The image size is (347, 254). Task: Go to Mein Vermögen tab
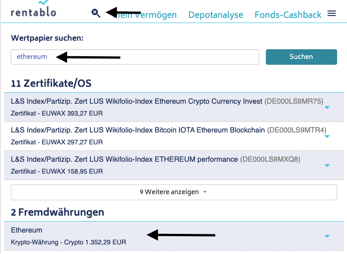(146, 15)
